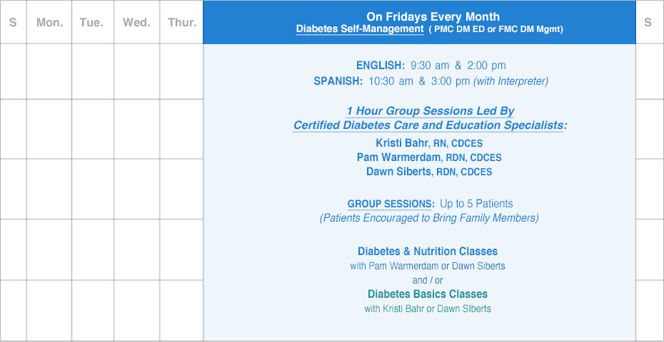This screenshot has height=342, width=664.
Task: Click the PMC DM ED or FMC DM Mgmt text
Action: pyautogui.click(x=496, y=30)
